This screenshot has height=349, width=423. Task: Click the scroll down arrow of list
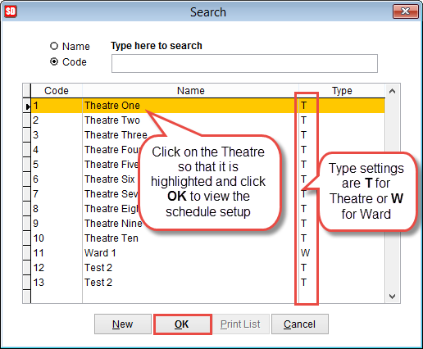pos(393,296)
